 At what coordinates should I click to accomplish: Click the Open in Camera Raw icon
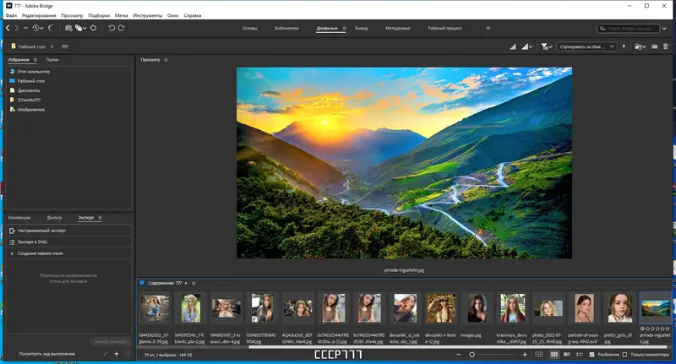(93, 28)
